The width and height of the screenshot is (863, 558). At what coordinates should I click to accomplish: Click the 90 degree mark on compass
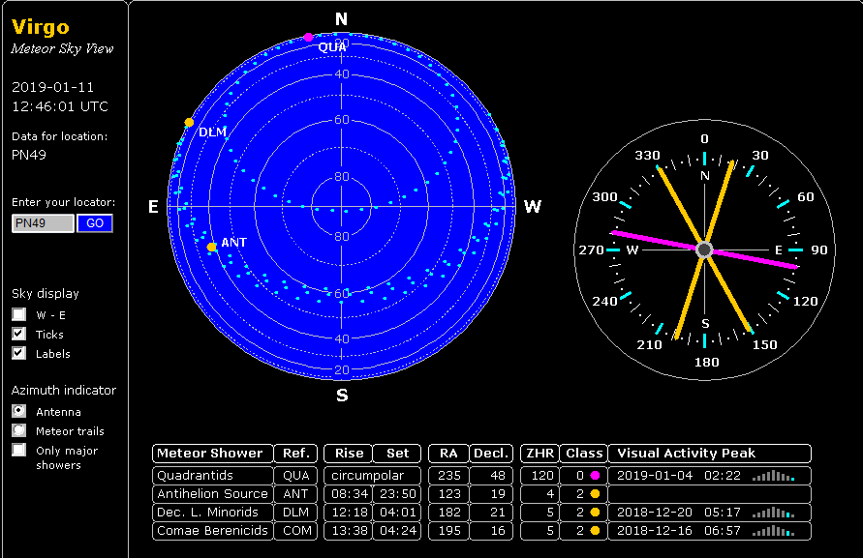(819, 250)
